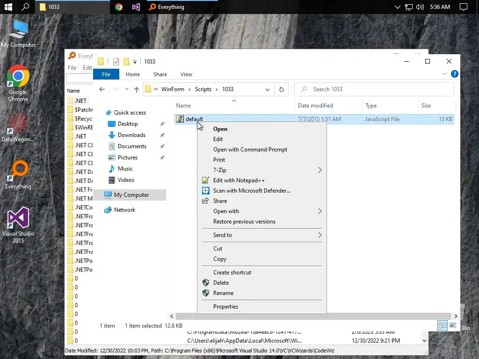479x359 pixels.
Task: Sort files by the Type column
Action: click(390, 106)
